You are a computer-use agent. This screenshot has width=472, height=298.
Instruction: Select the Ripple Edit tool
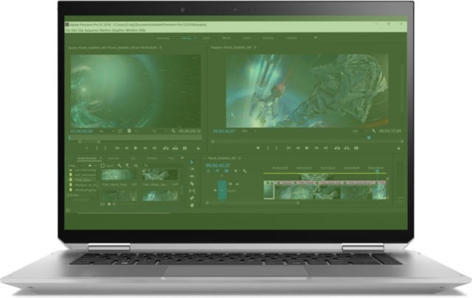(192, 177)
